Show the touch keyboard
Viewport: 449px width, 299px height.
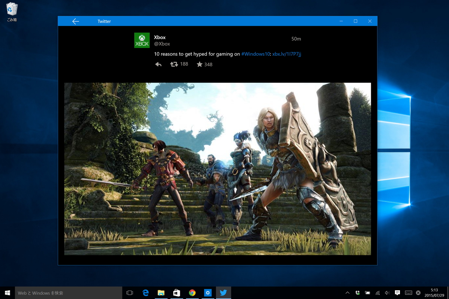[408, 293]
